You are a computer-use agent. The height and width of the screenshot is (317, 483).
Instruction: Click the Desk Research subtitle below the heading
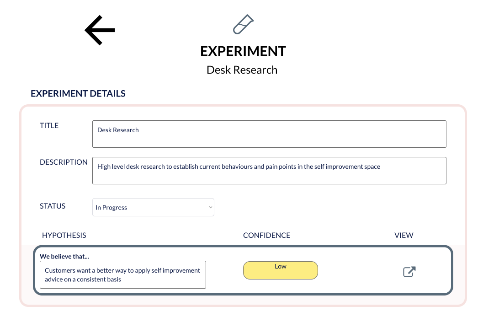pos(242,70)
